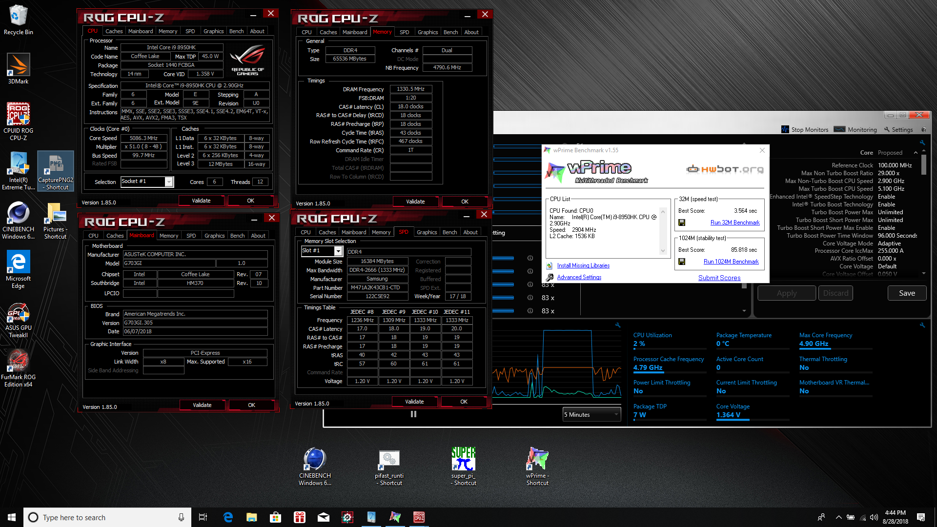Click the volume icon in the system tray
The image size is (937, 527).
coord(874,517)
